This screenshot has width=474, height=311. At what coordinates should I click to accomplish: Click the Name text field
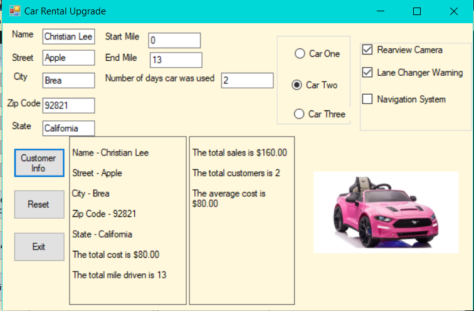pyautogui.click(x=68, y=36)
